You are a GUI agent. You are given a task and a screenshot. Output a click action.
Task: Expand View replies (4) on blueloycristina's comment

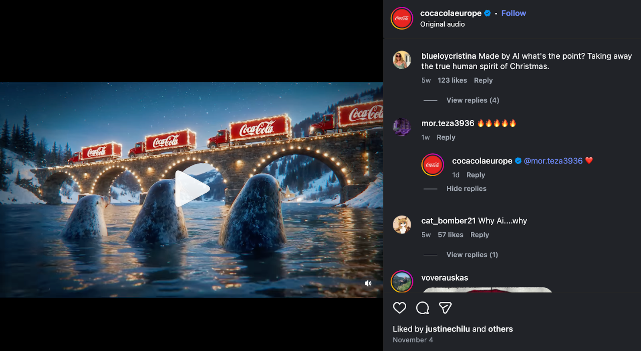pos(473,100)
